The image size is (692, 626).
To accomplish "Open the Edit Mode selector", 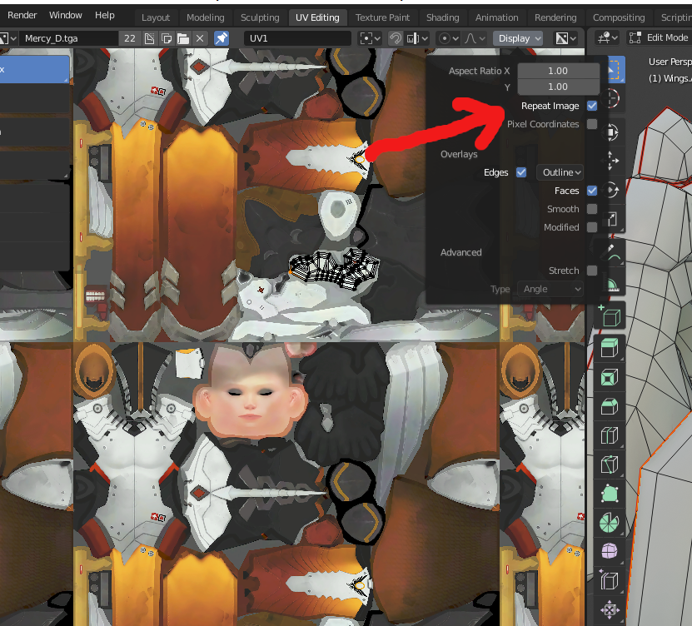I will [660, 38].
